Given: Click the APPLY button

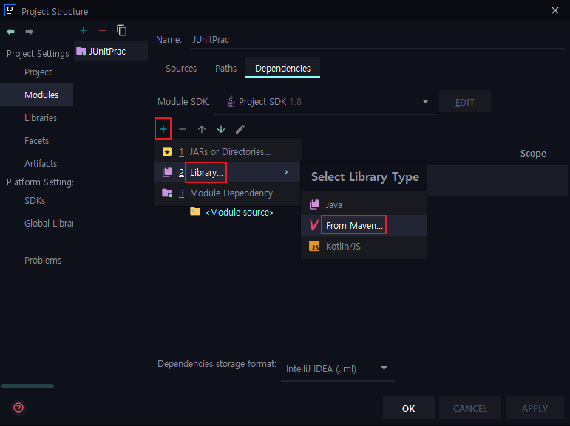Looking at the screenshot, I should (535, 408).
